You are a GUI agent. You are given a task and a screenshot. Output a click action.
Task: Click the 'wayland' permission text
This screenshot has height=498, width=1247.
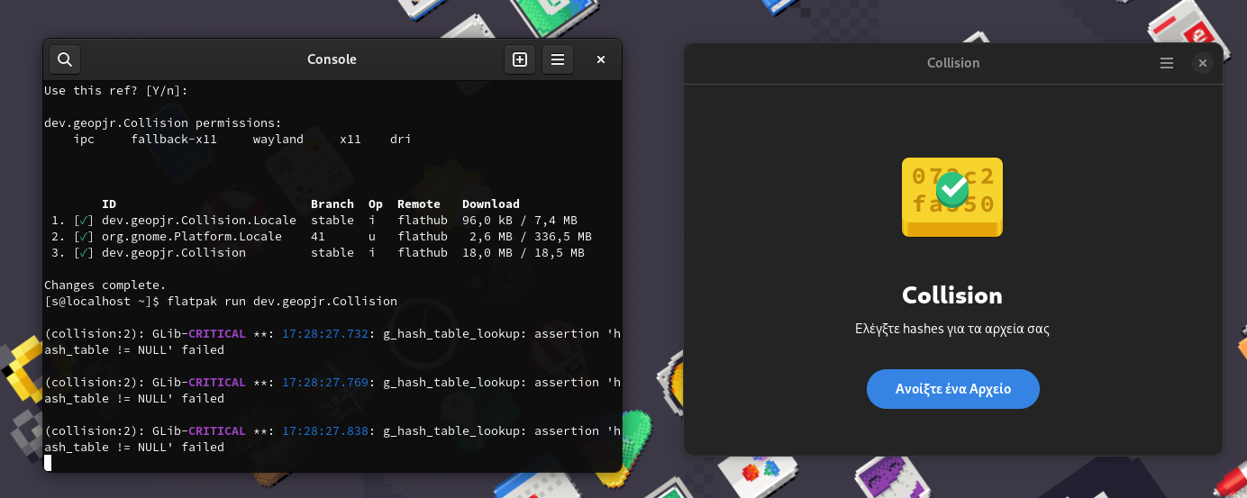(x=278, y=140)
